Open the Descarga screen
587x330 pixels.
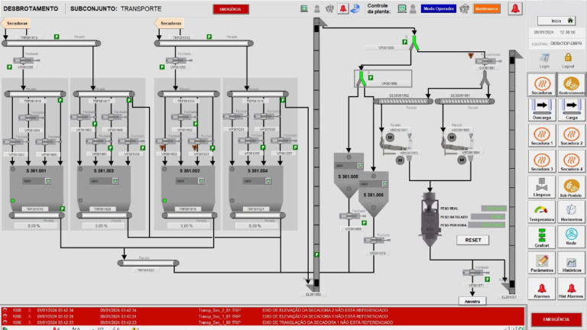(x=542, y=109)
